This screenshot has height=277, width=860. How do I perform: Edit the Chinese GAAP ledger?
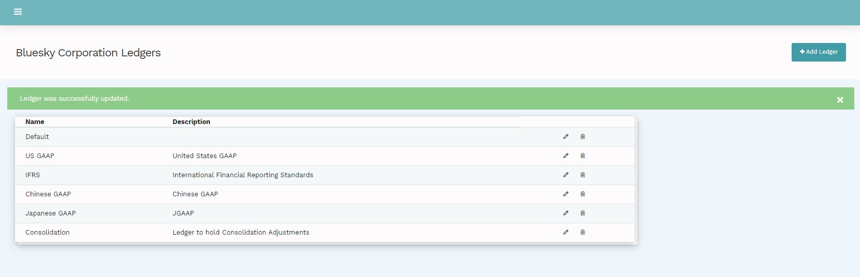[566, 194]
